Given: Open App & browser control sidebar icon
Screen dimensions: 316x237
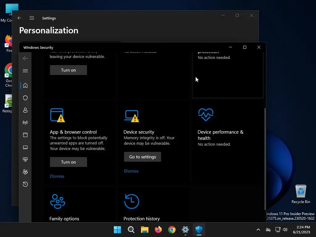Looking at the screenshot, I should 25,135.
